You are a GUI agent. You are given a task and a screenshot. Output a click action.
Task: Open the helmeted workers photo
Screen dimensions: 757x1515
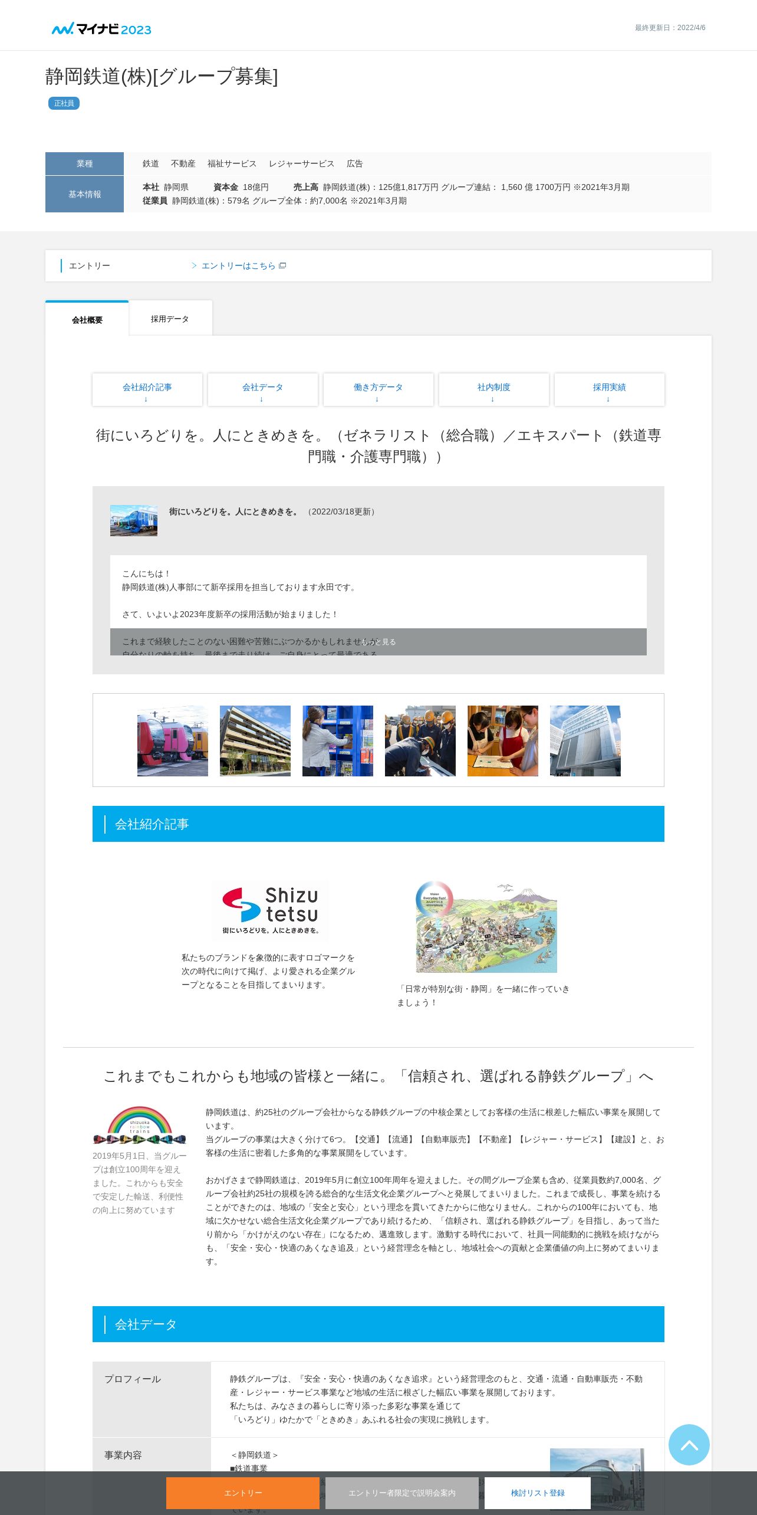pos(420,740)
